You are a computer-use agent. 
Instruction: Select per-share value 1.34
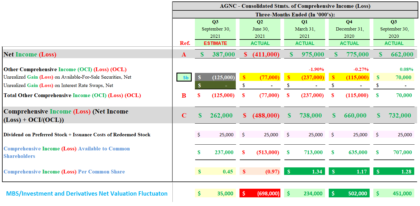coord(305,172)
